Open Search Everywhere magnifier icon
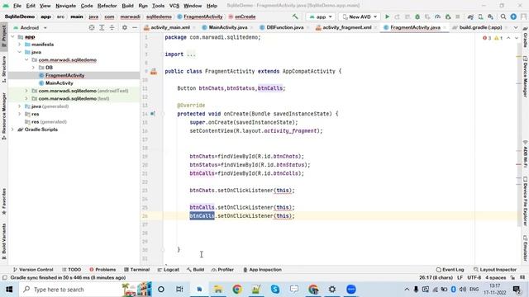This screenshot has height=297, width=529. (x=503, y=16)
